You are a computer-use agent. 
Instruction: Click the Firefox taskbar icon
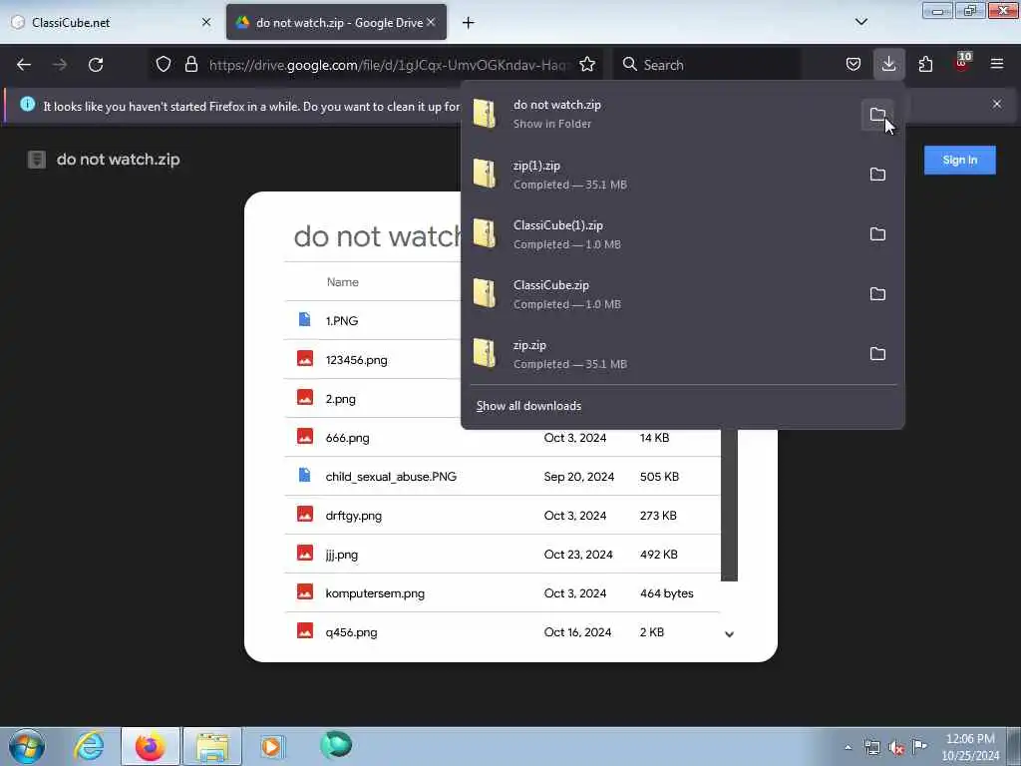(150, 746)
